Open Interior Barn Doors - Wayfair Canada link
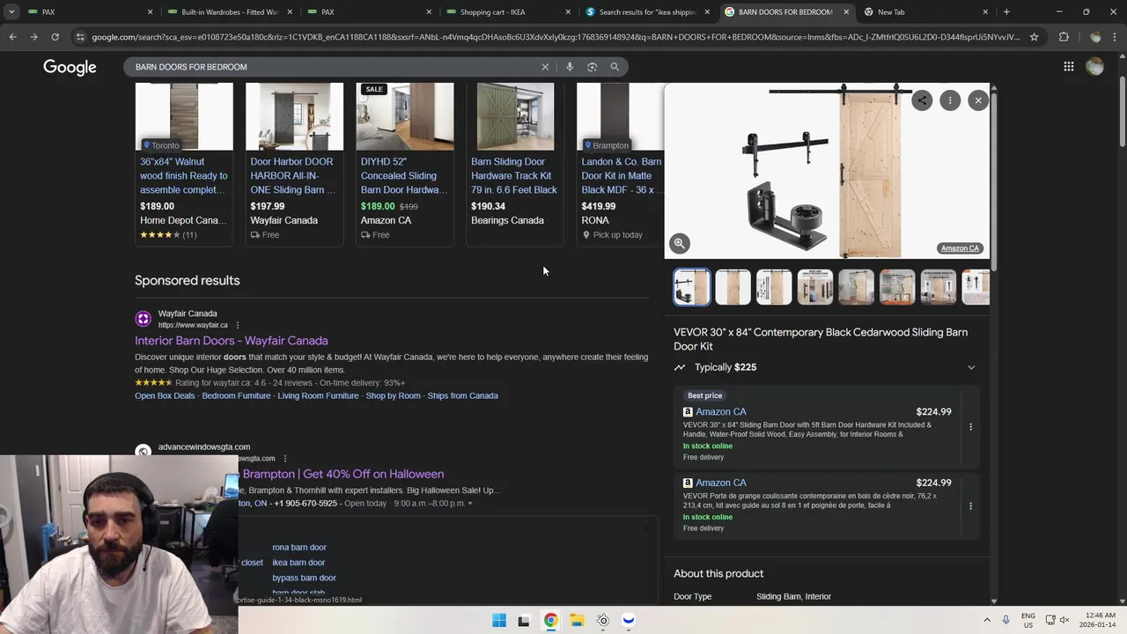This screenshot has width=1127, height=634. [232, 341]
